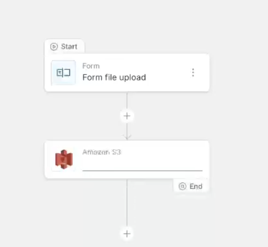This screenshot has width=268, height=247.
Task: Add a new step below Amazon S3
Action: coord(127,234)
